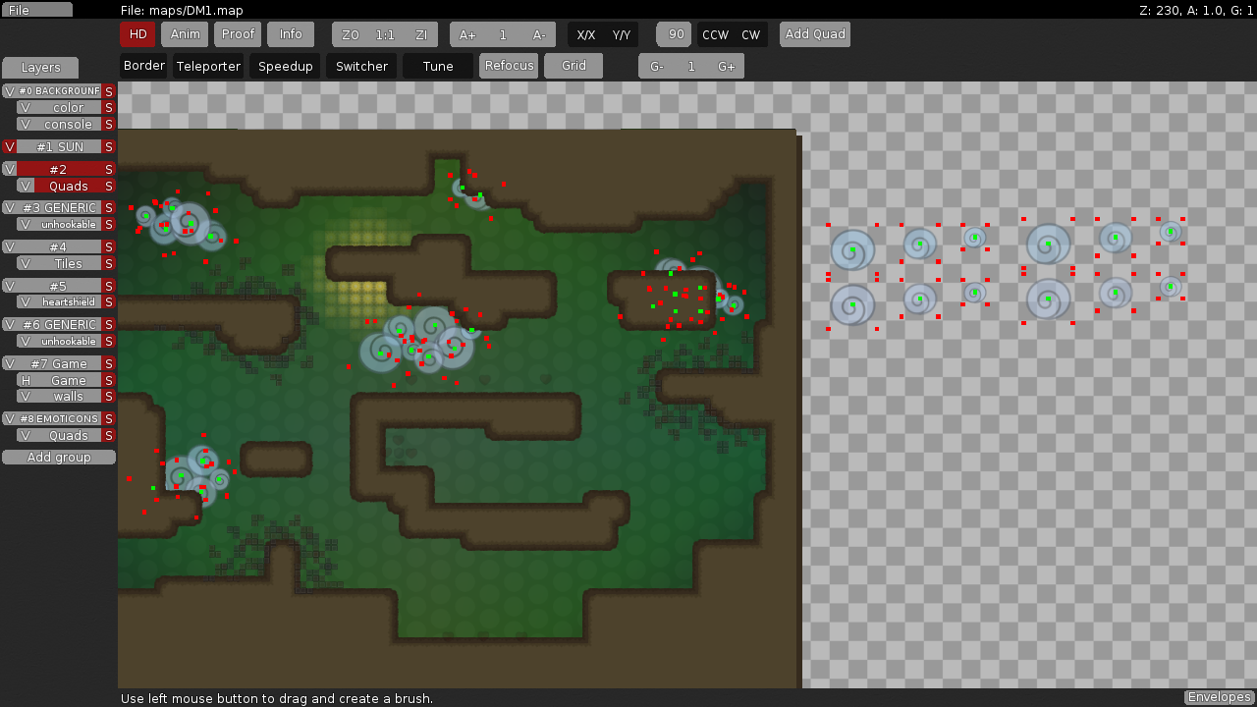Select the heartshield layer
The image size is (1257, 707).
[x=69, y=302]
